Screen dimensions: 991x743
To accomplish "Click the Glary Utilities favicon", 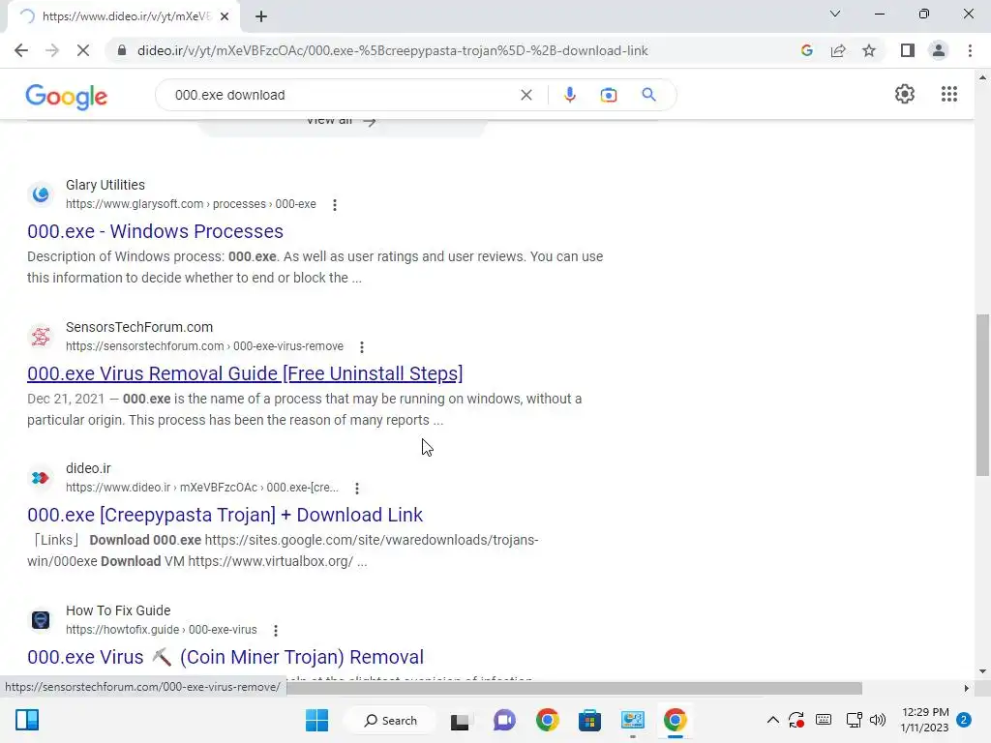I will tap(41, 193).
